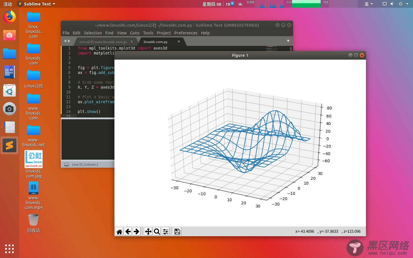
Task: Close the www.linuxidc.com.go tab
Action: (x=132, y=42)
